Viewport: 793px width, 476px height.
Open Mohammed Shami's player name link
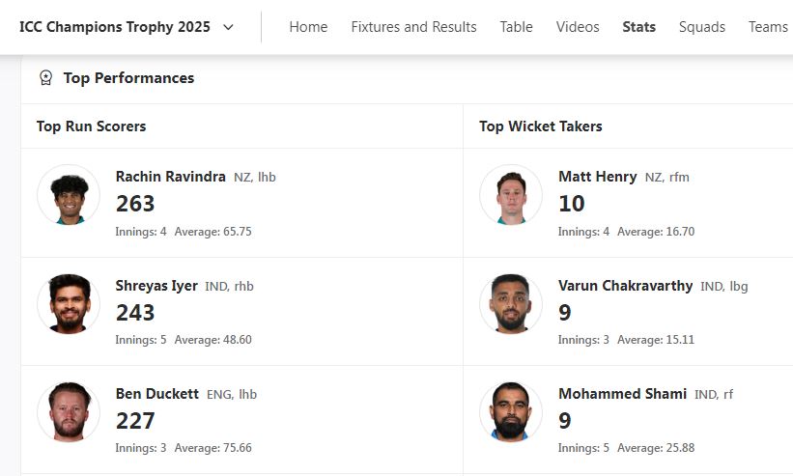(x=622, y=394)
